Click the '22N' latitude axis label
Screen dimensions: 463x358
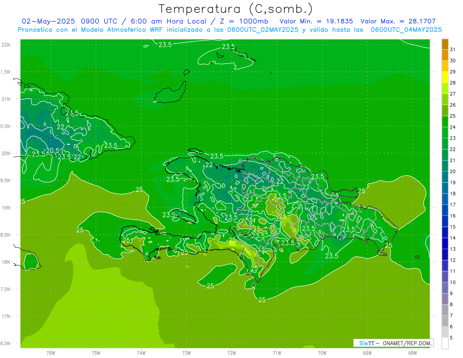(x=5, y=45)
